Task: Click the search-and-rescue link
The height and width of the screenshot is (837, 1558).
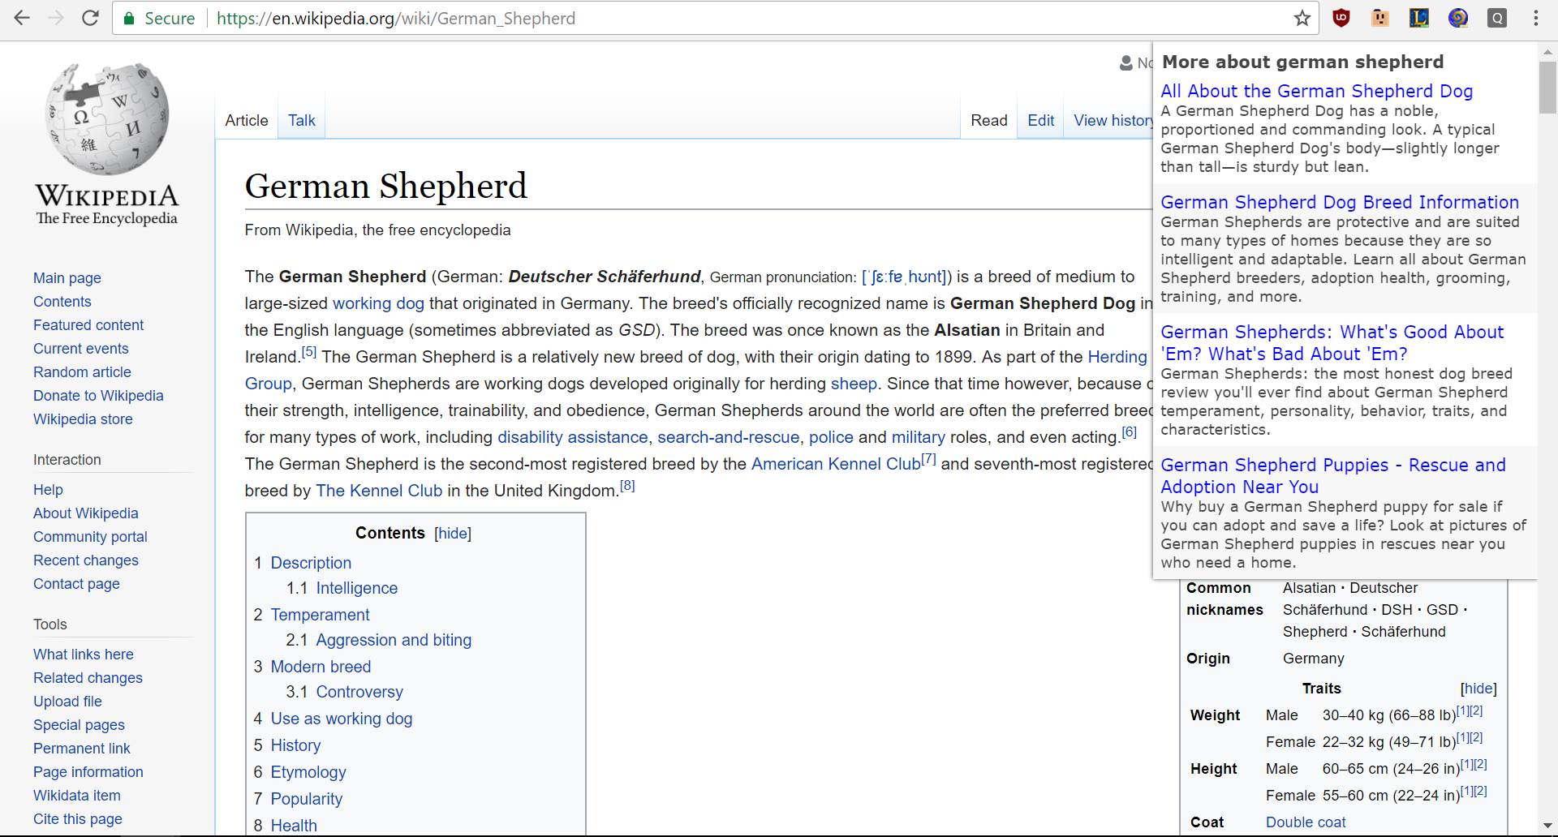Action: click(x=728, y=437)
